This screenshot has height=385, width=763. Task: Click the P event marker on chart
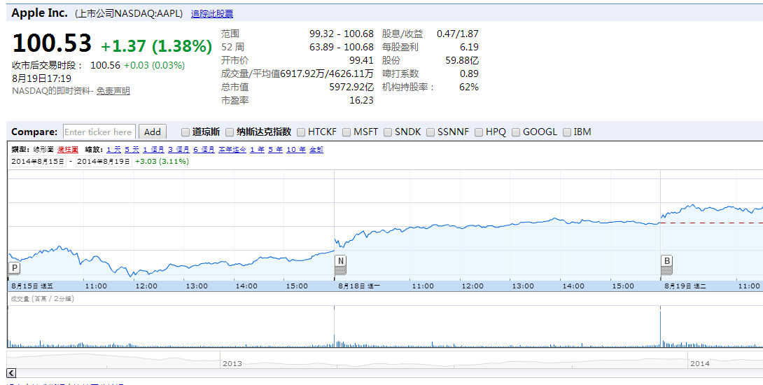click(14, 268)
